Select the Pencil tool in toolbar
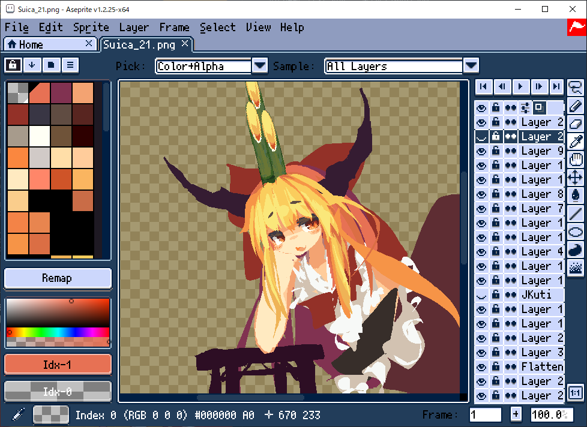The image size is (587, 427). (x=576, y=106)
